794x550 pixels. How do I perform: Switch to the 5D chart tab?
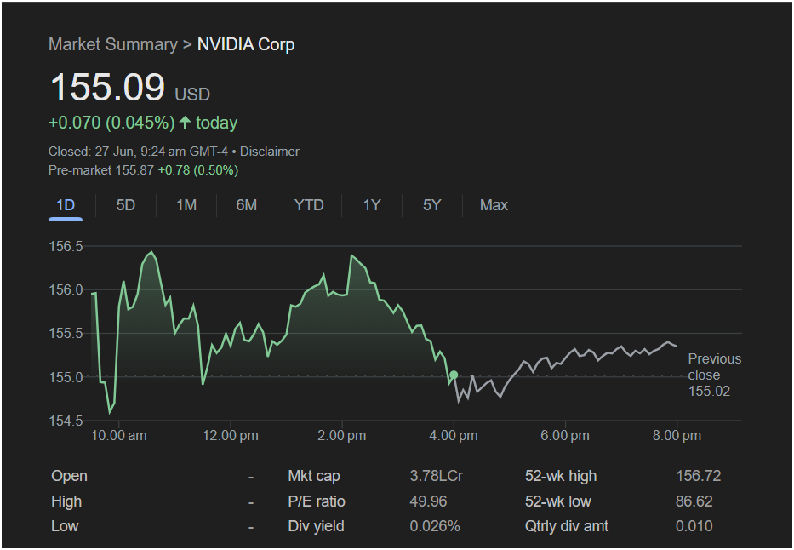click(x=125, y=205)
